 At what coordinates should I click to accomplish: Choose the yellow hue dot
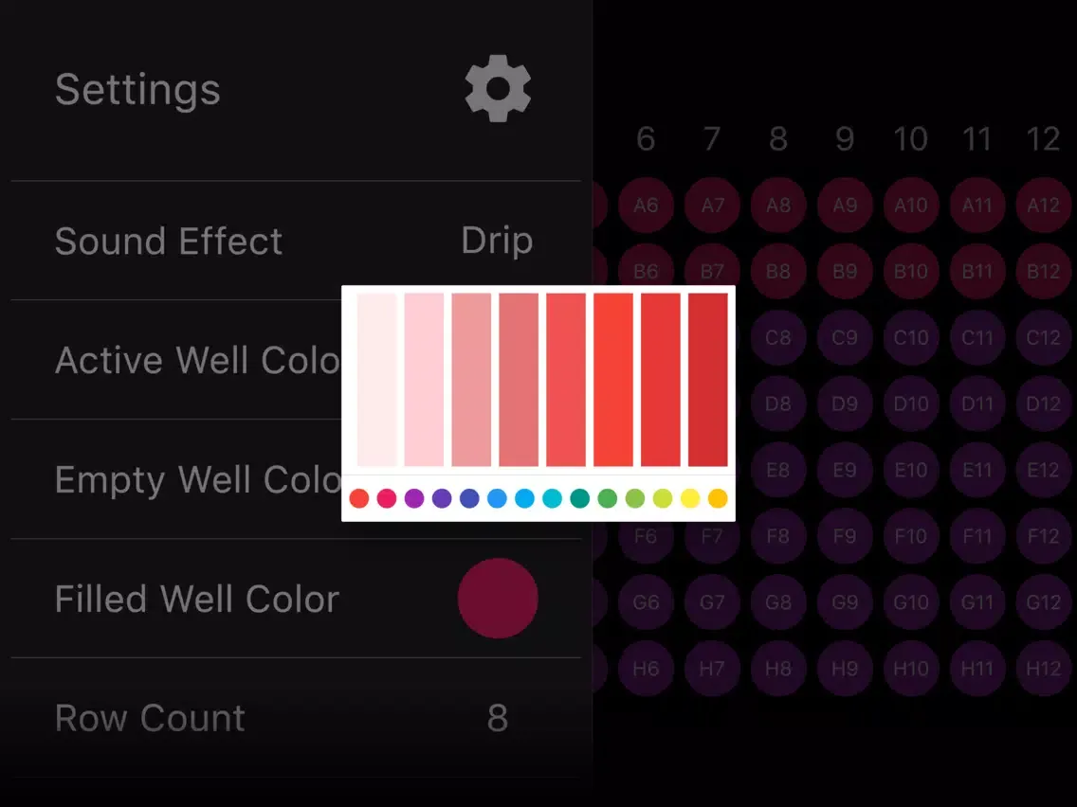pos(690,498)
